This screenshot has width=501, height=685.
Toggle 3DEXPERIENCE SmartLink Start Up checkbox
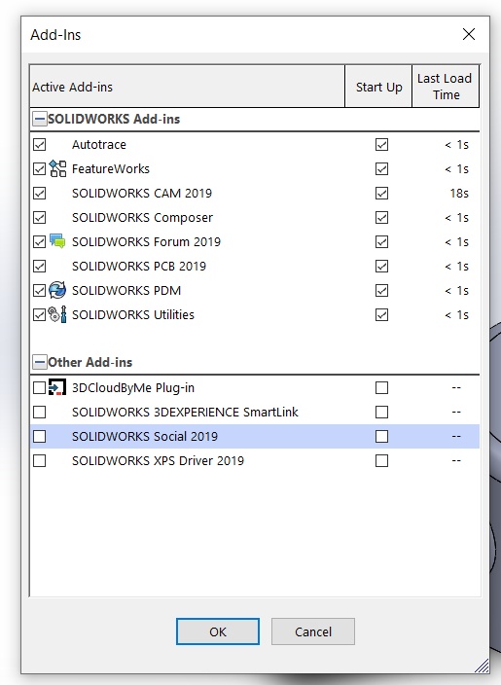coord(381,412)
